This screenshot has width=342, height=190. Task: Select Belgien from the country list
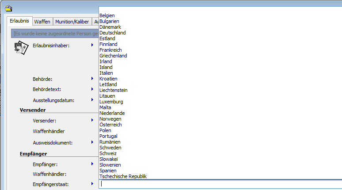tap(107, 15)
